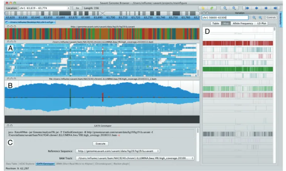Select the GATK Genotyper bottom tab
286x171 pixels.
tap(45, 164)
